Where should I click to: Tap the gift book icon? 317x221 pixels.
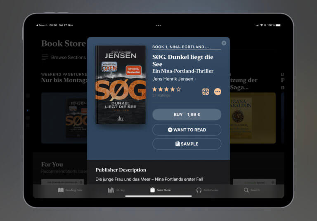point(206,92)
